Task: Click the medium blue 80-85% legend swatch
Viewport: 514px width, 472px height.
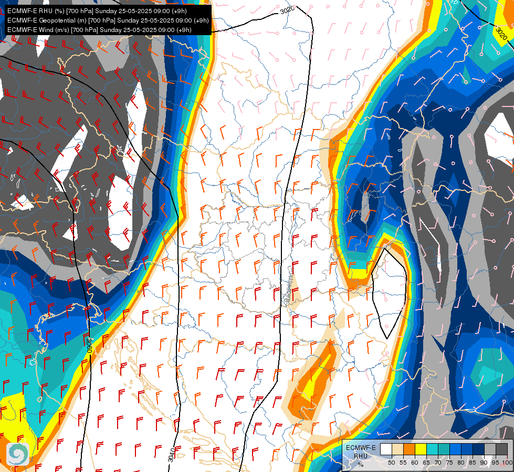Action: [466, 449]
